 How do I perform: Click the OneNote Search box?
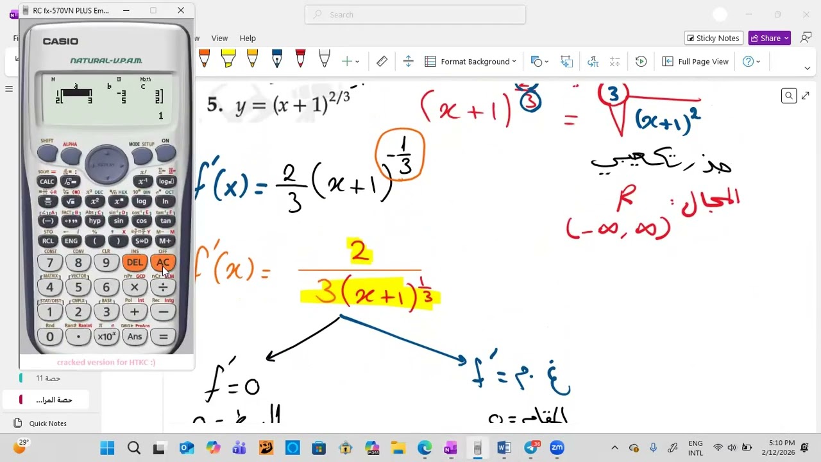tap(415, 15)
